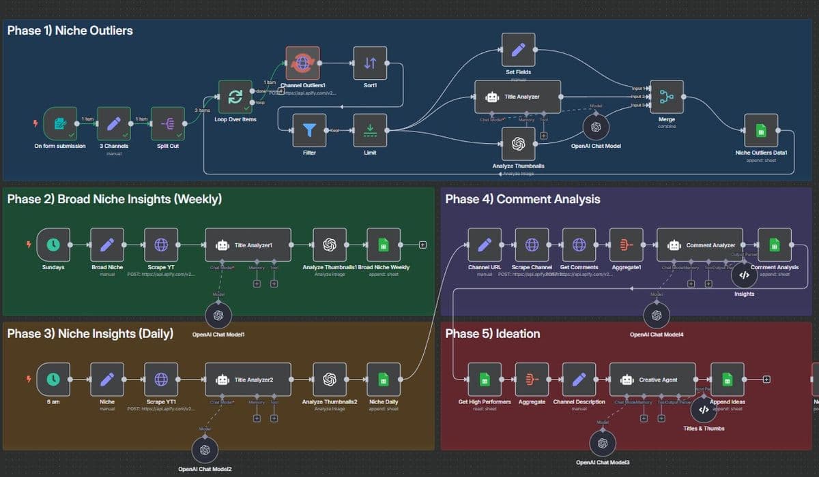Select the Get High Performers sheet node

(485, 380)
